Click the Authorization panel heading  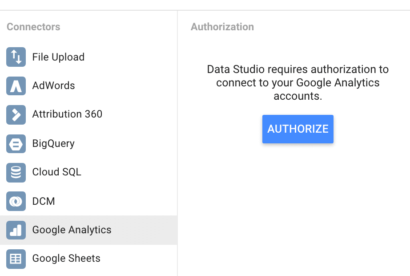click(x=222, y=27)
